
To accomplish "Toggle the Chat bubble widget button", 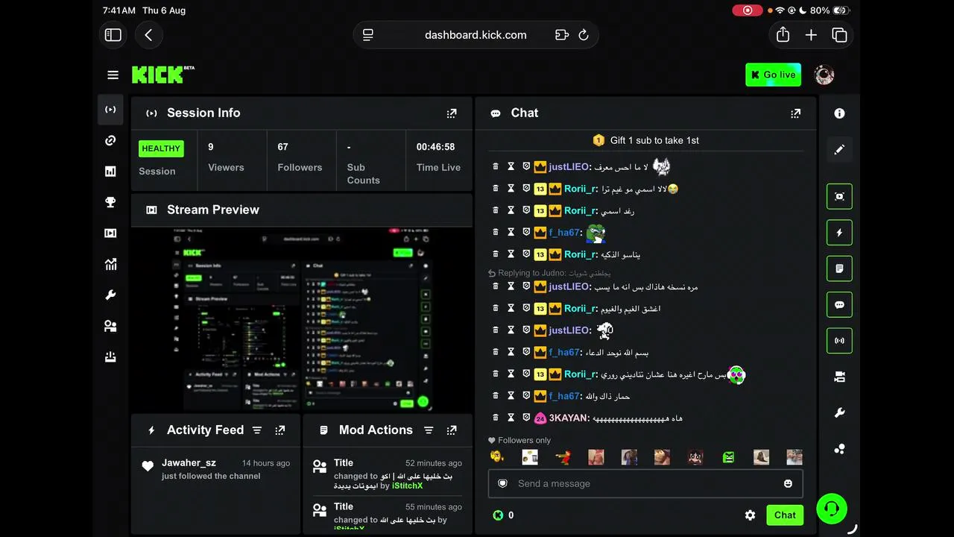I will pos(839,305).
